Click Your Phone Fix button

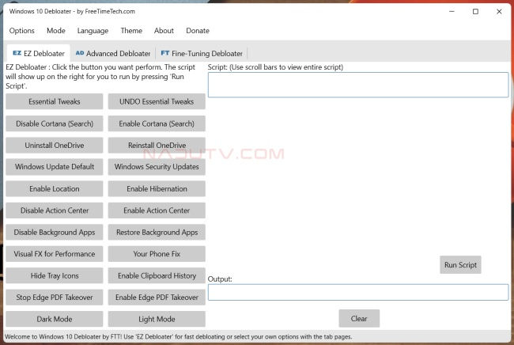[x=157, y=254]
